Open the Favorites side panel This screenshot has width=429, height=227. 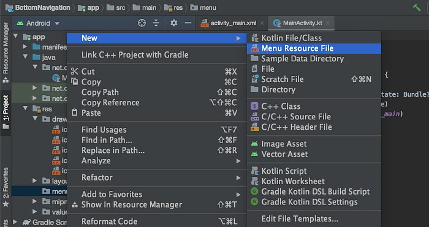(x=6, y=187)
